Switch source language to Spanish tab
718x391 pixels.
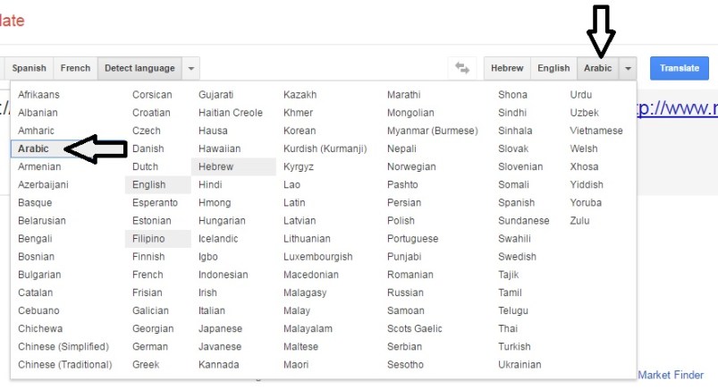click(30, 68)
